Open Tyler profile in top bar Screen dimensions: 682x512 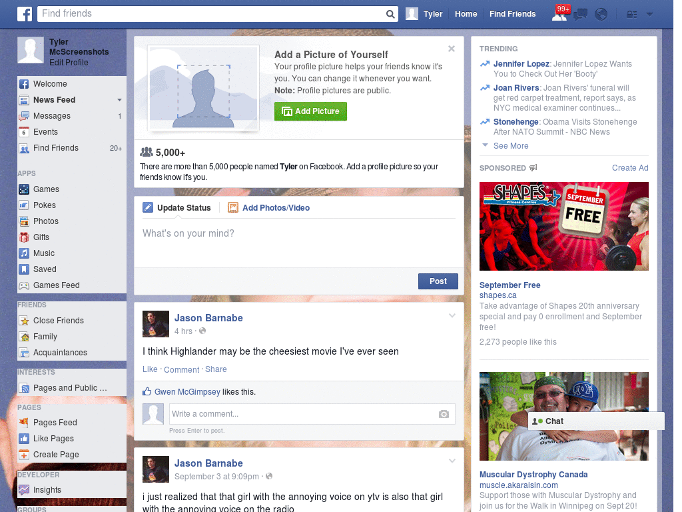point(424,14)
